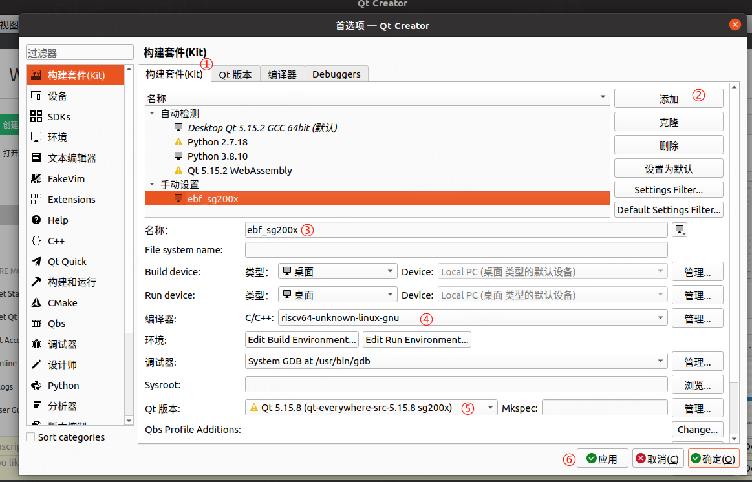Image resolution: width=752 pixels, height=482 pixels.
Task: Click the kit icon button beside name field
Action: click(x=680, y=230)
